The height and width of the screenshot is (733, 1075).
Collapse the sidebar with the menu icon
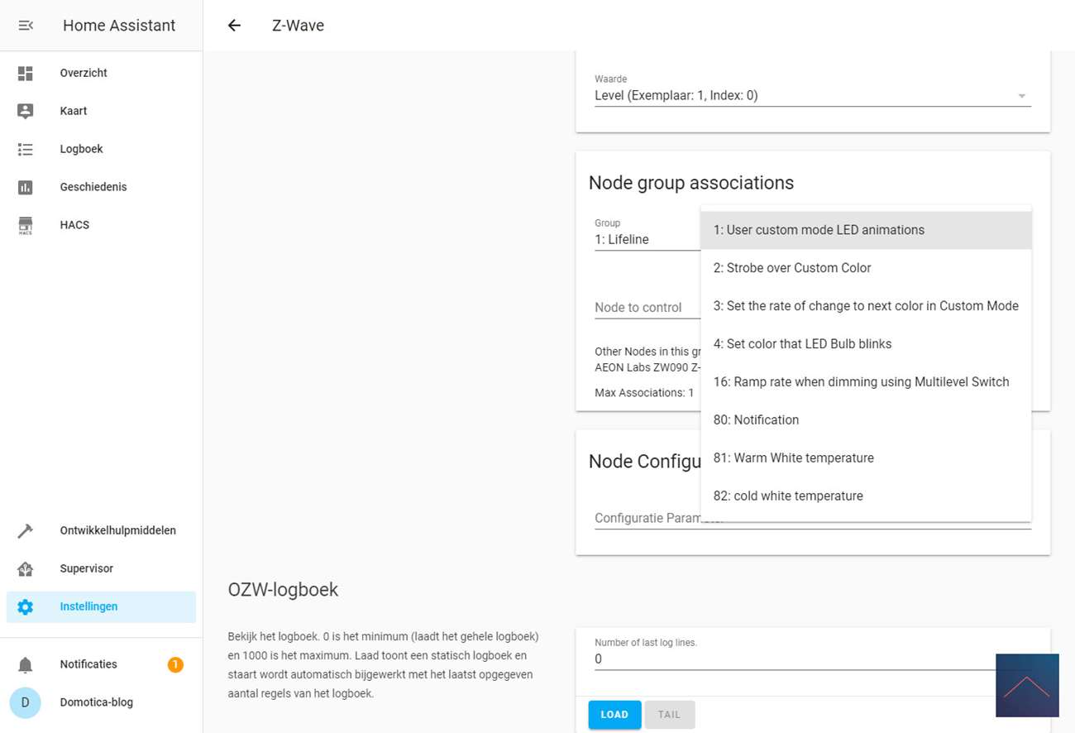click(x=26, y=26)
